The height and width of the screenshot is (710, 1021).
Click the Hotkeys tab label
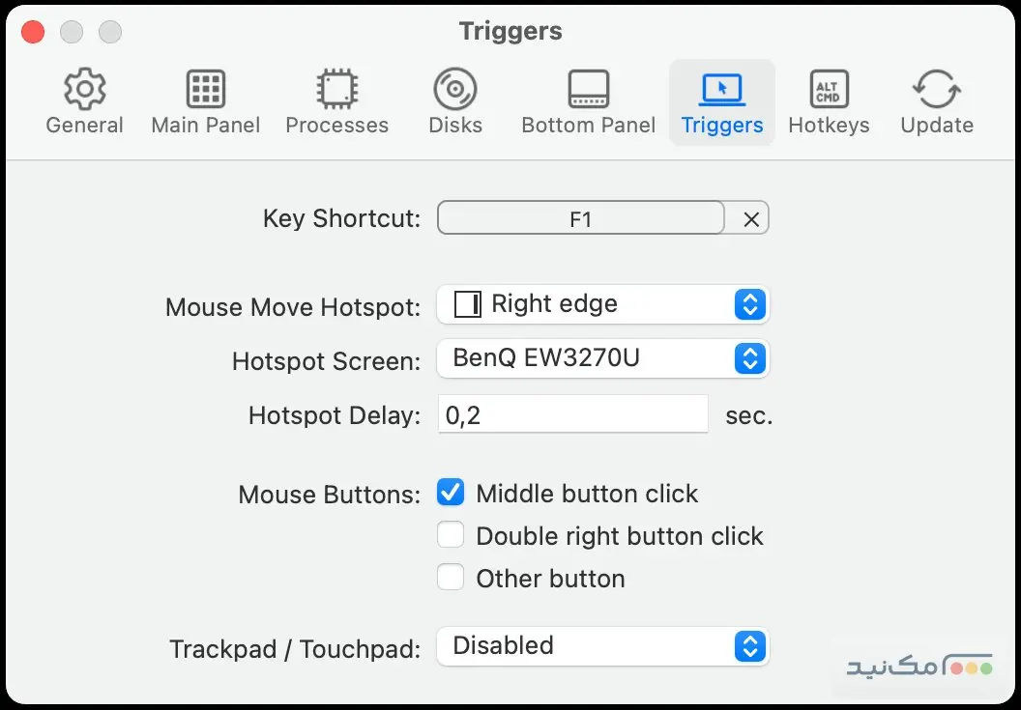(829, 126)
